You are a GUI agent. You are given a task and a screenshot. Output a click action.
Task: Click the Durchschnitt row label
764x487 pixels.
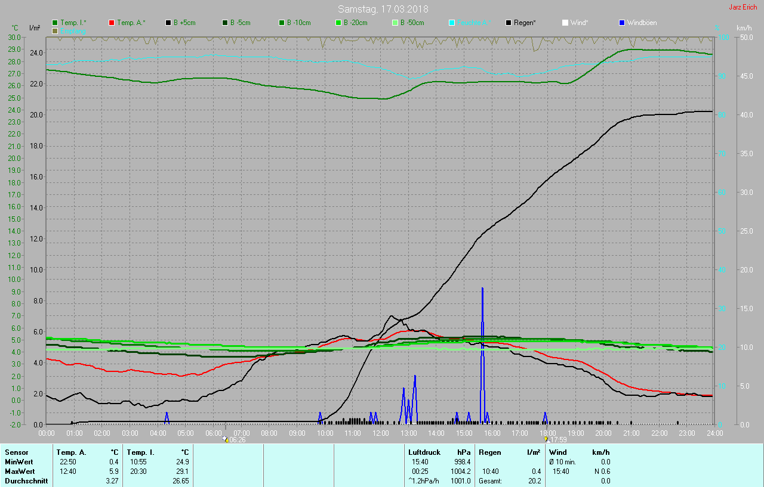point(26,481)
